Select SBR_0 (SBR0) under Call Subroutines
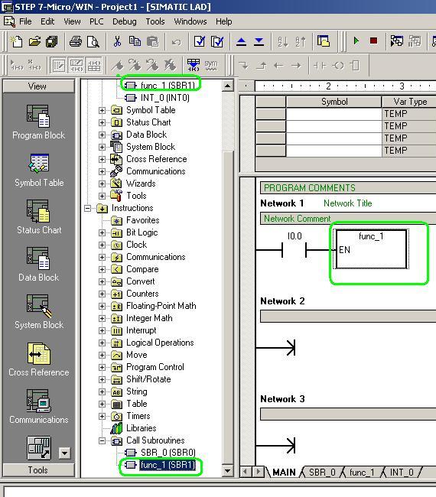Image resolution: width=436 pixels, height=497 pixels. tap(168, 453)
